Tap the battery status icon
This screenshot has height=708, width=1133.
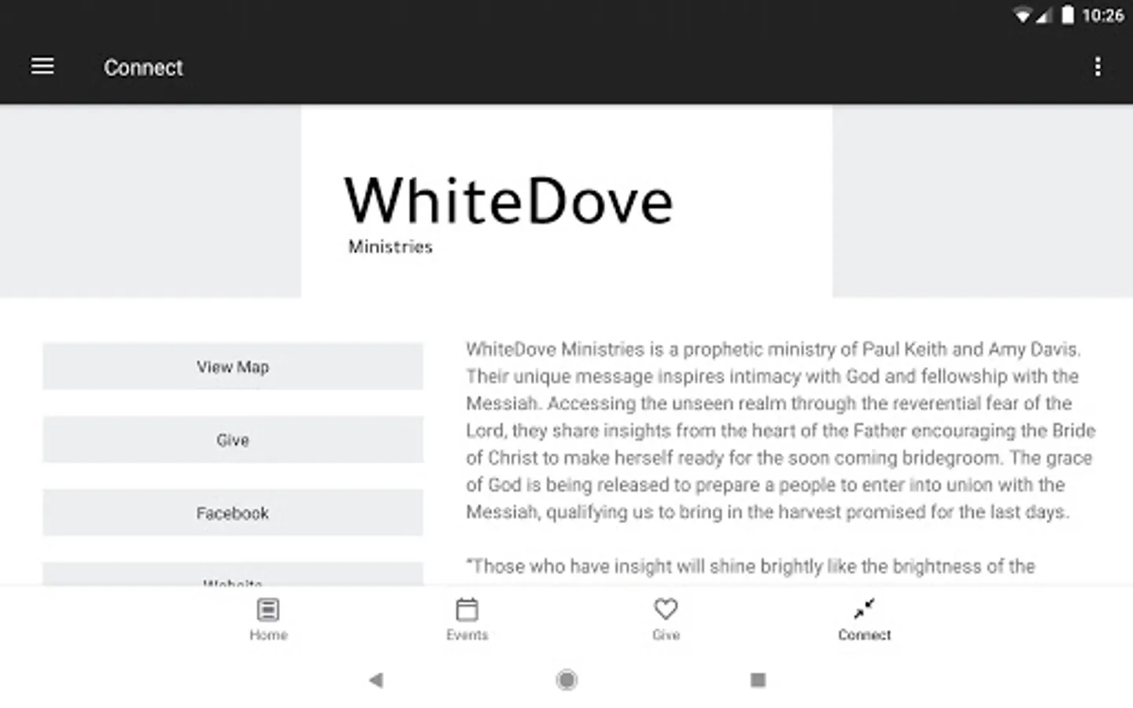pyautogui.click(x=1068, y=15)
